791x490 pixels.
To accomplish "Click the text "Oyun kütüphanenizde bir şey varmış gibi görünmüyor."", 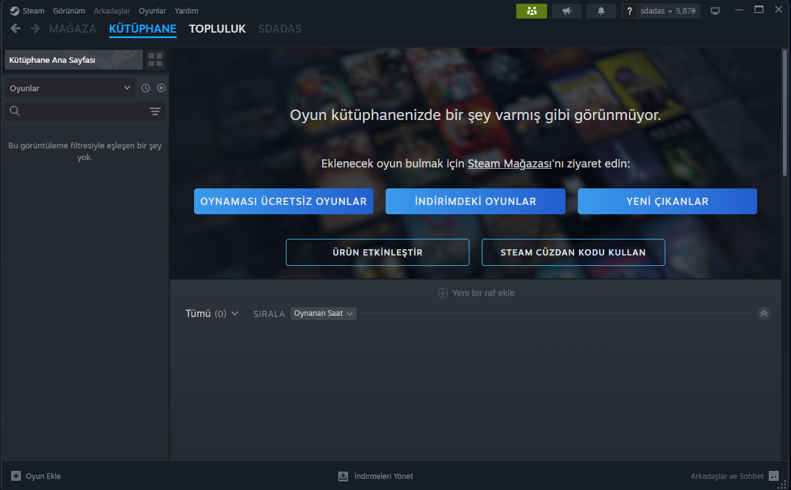I will click(476, 115).
